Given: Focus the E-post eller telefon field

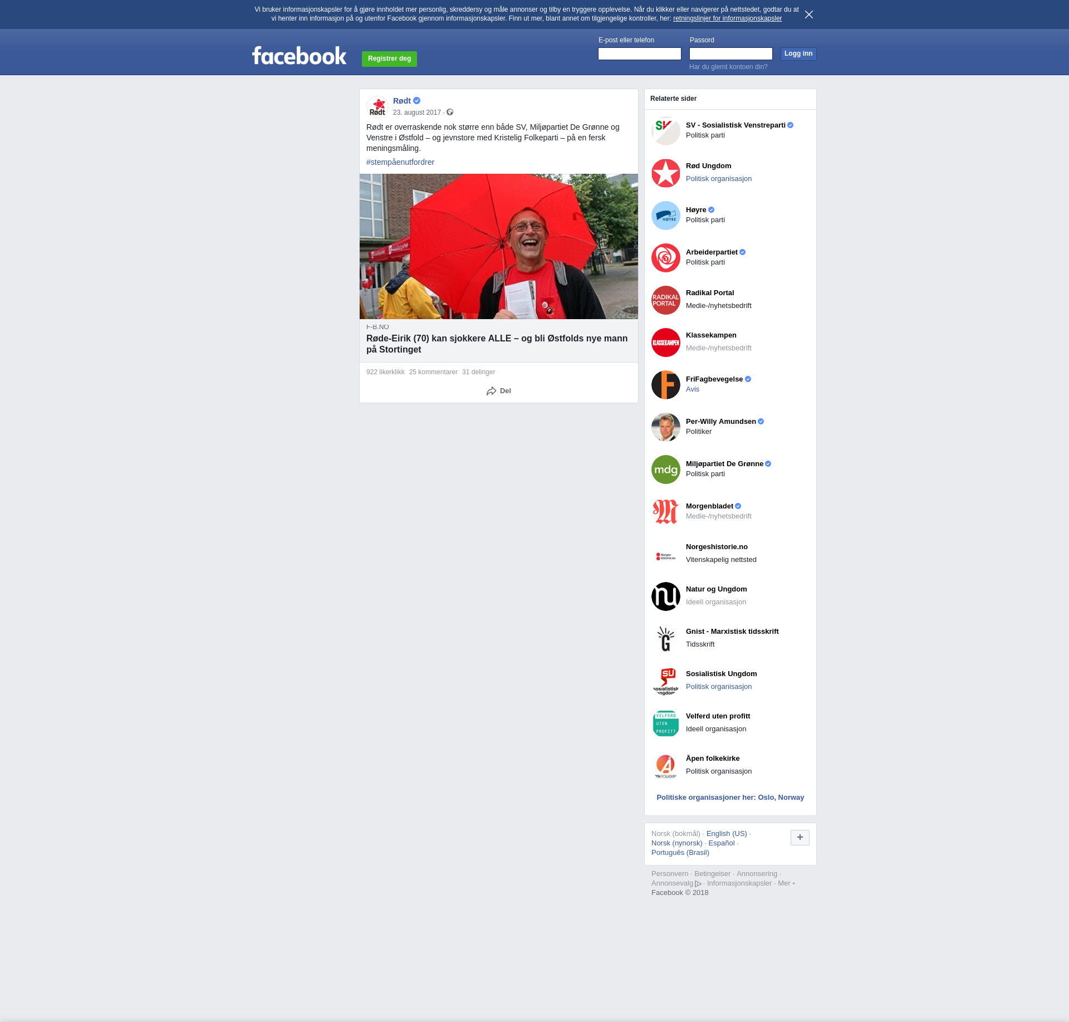Looking at the screenshot, I should (639, 53).
